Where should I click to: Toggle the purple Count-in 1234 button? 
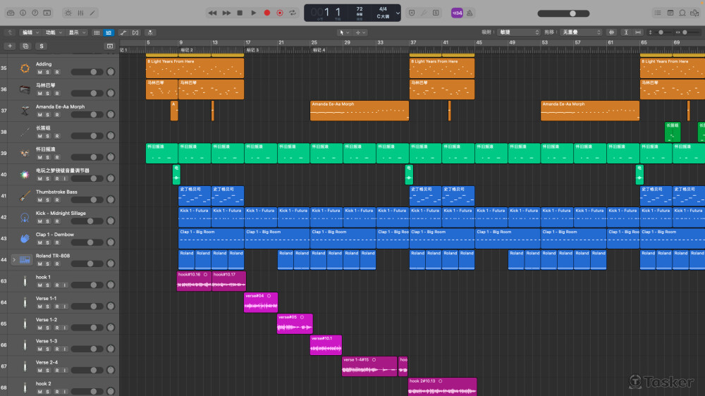(x=457, y=13)
